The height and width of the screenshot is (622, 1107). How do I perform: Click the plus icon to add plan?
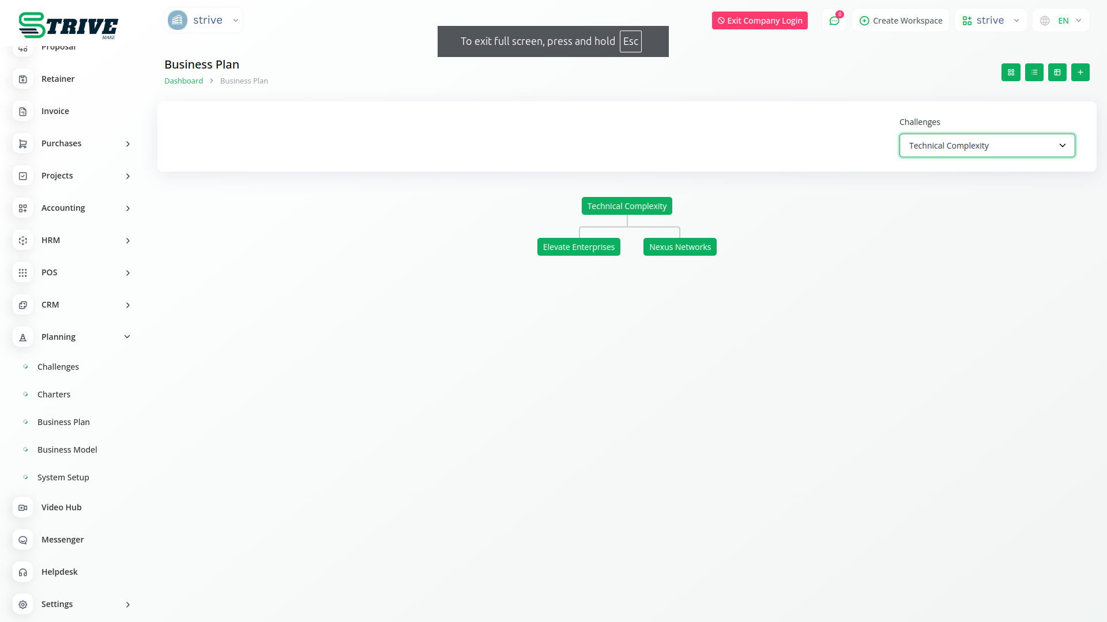1080,72
